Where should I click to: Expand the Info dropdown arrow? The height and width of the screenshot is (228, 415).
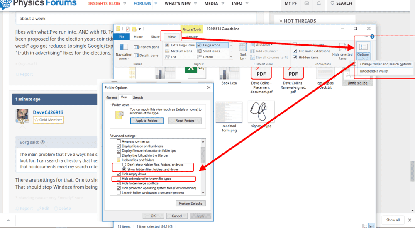[x=247, y=3]
